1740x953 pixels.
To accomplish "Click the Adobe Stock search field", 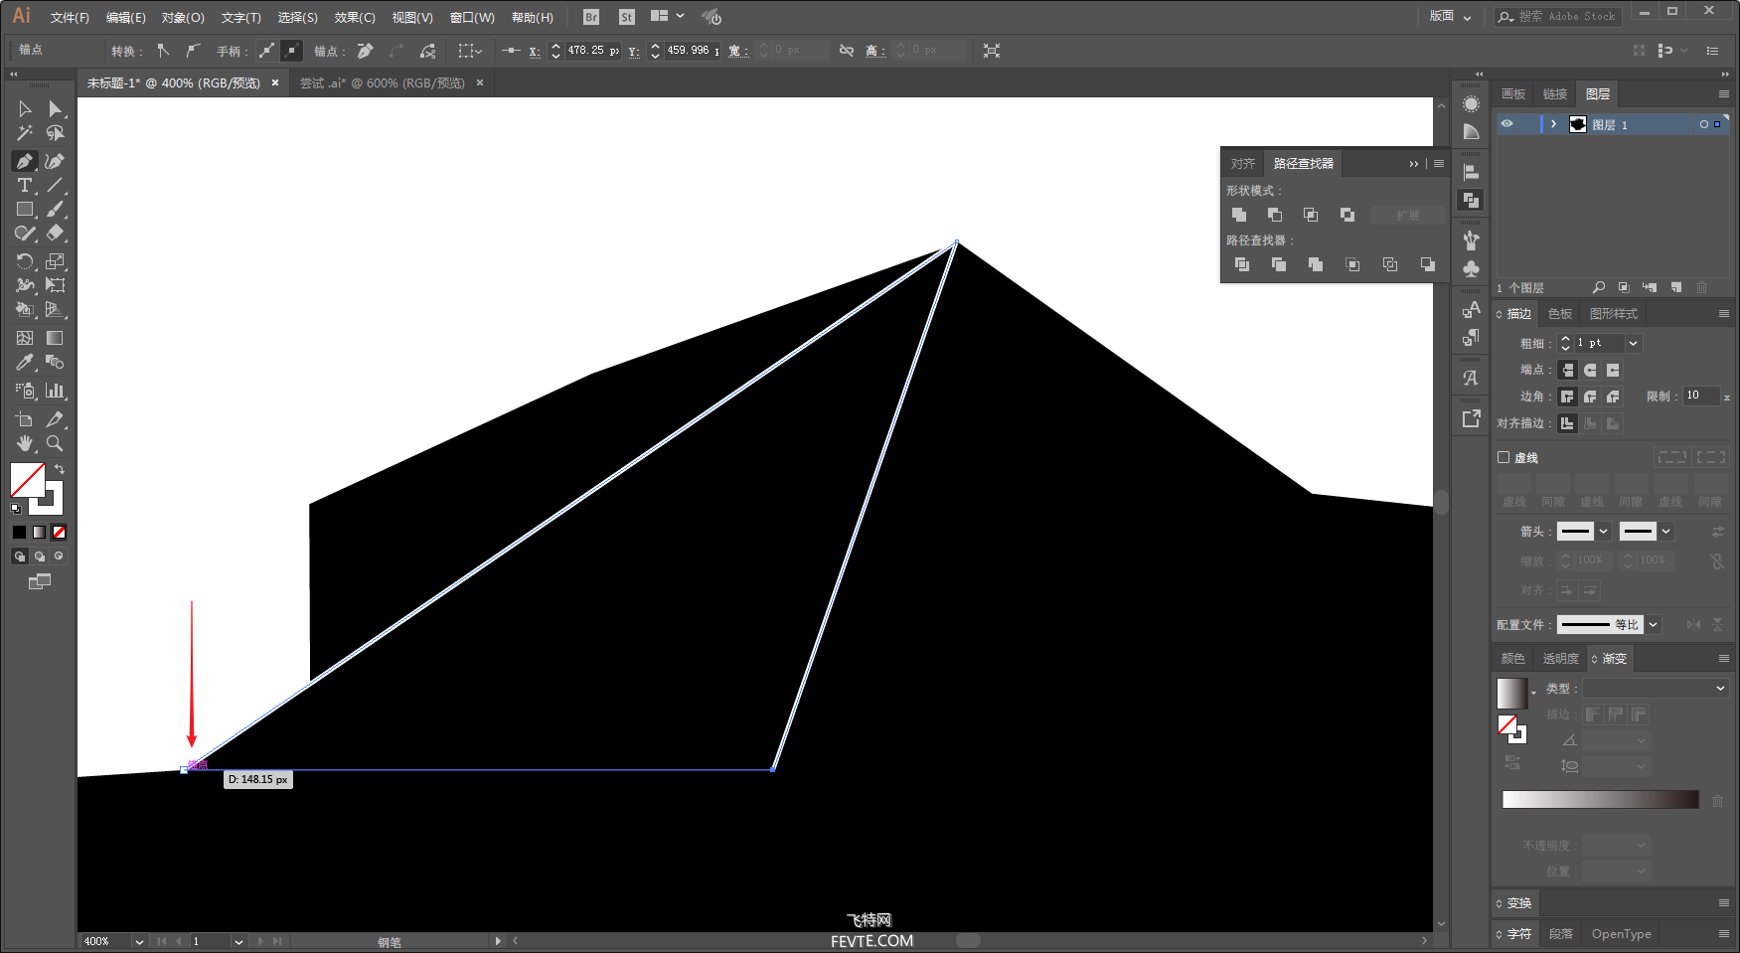I will tap(1558, 17).
